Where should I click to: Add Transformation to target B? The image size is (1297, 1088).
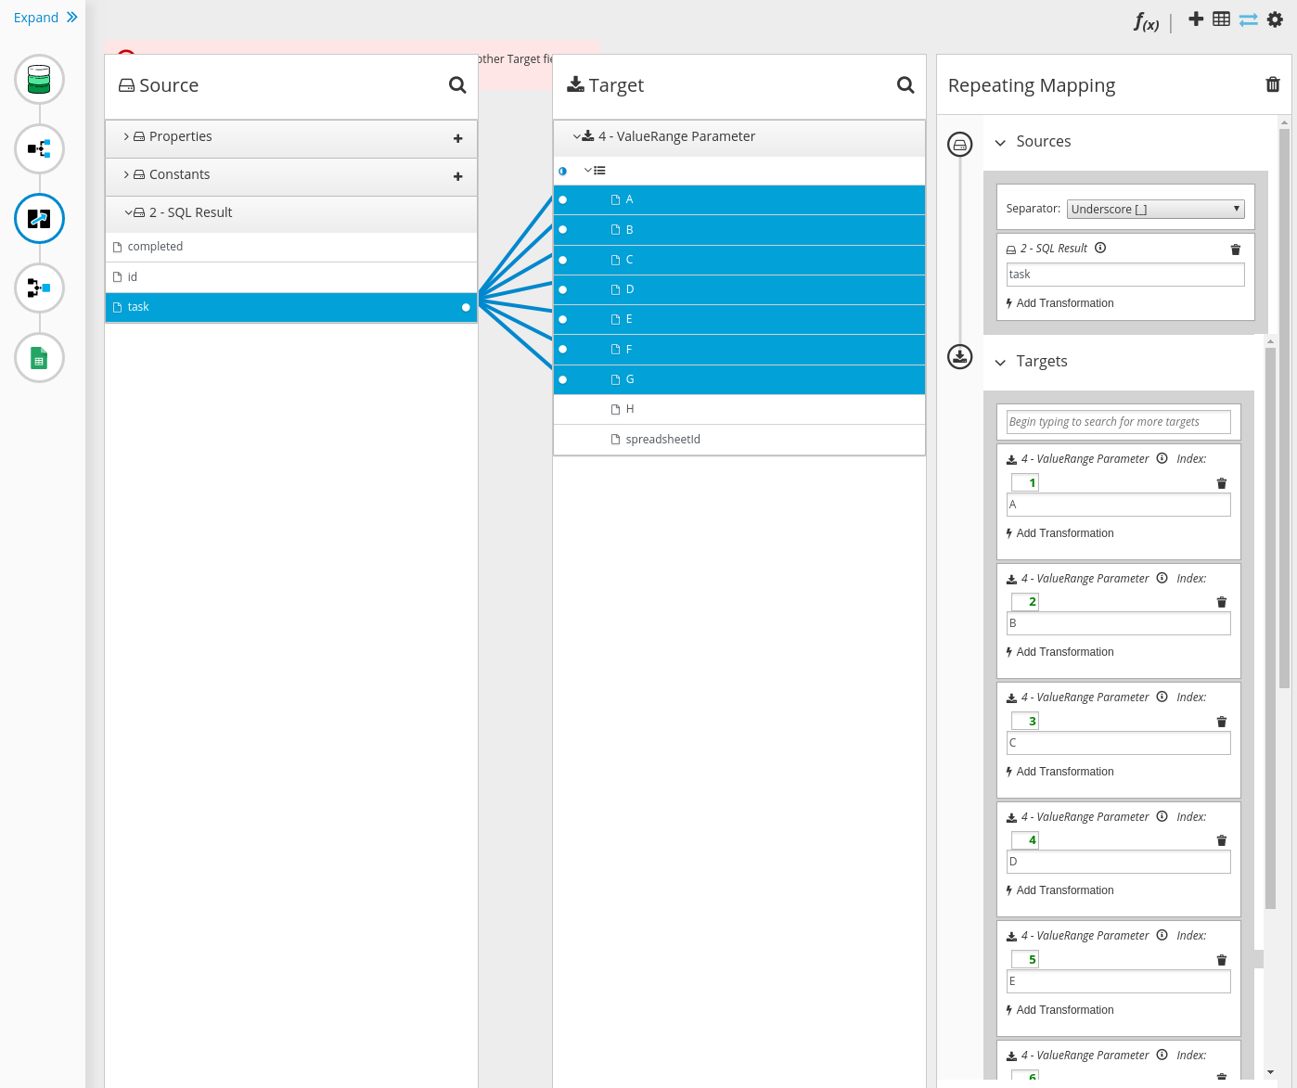(1059, 652)
